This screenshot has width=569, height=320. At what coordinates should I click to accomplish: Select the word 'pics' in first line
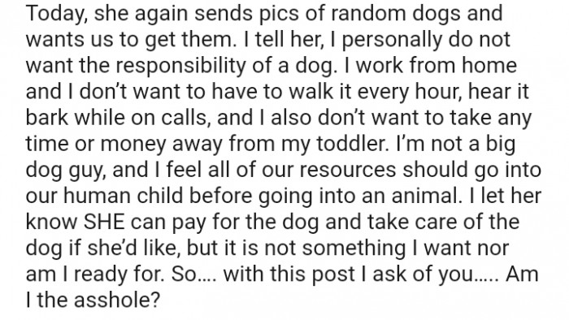(x=277, y=14)
